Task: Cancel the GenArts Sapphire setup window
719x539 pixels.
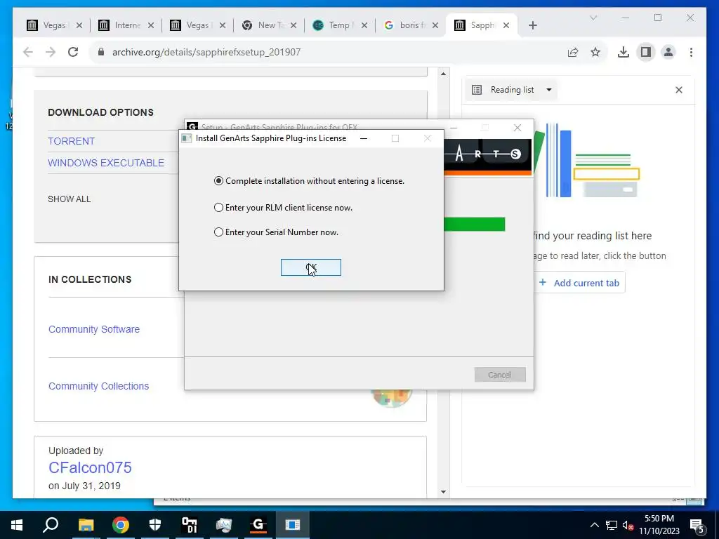Action: pos(500,375)
